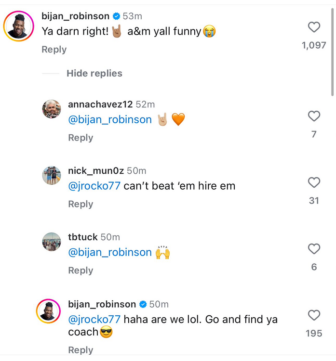Reply to annachavez12's comment
336x361 pixels.
click(x=81, y=138)
